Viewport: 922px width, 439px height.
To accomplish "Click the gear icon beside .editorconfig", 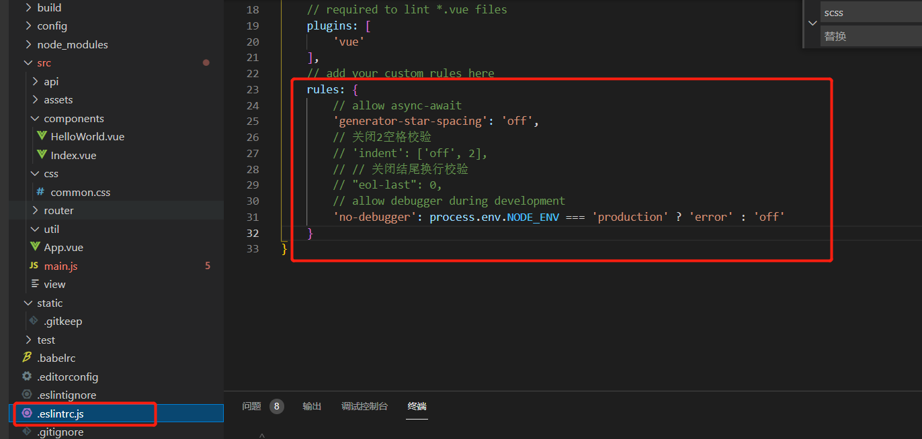I will [26, 377].
